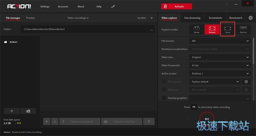Click the Free disk space 3.3 GB text
Image resolution: width=256 pixels, height=136 pixels.
tap(12, 121)
